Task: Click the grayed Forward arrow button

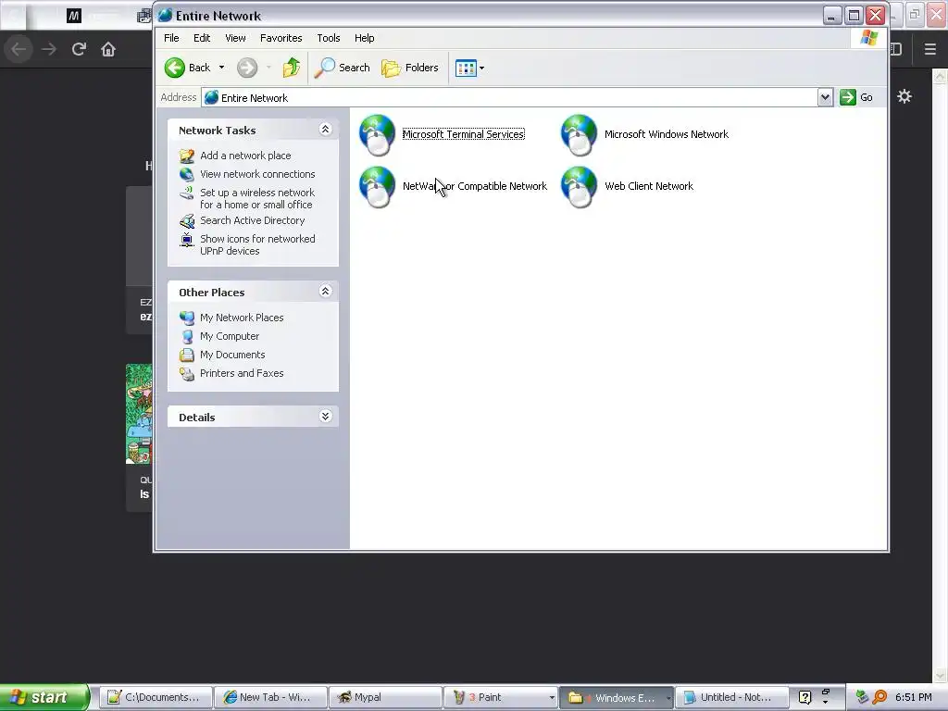Action: (246, 68)
